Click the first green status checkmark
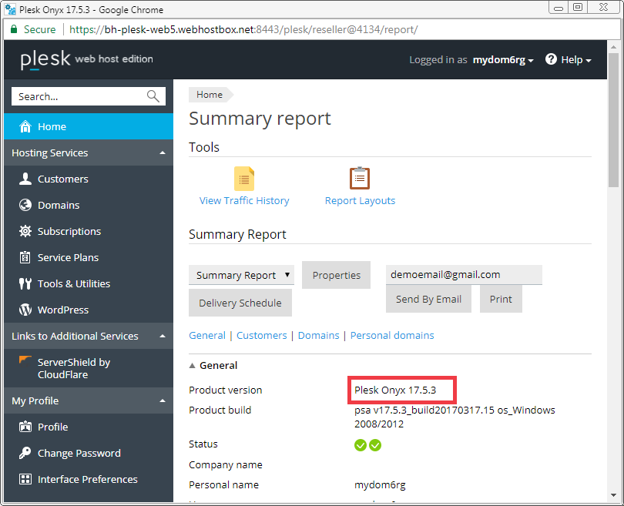This screenshot has height=506, width=624. (x=361, y=445)
